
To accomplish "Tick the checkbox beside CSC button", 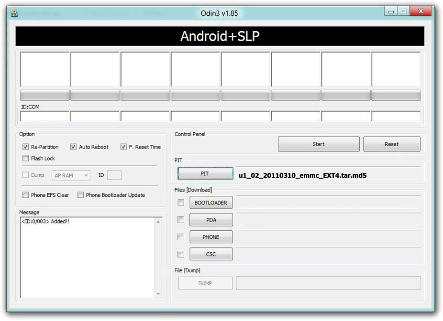I will [x=181, y=254].
